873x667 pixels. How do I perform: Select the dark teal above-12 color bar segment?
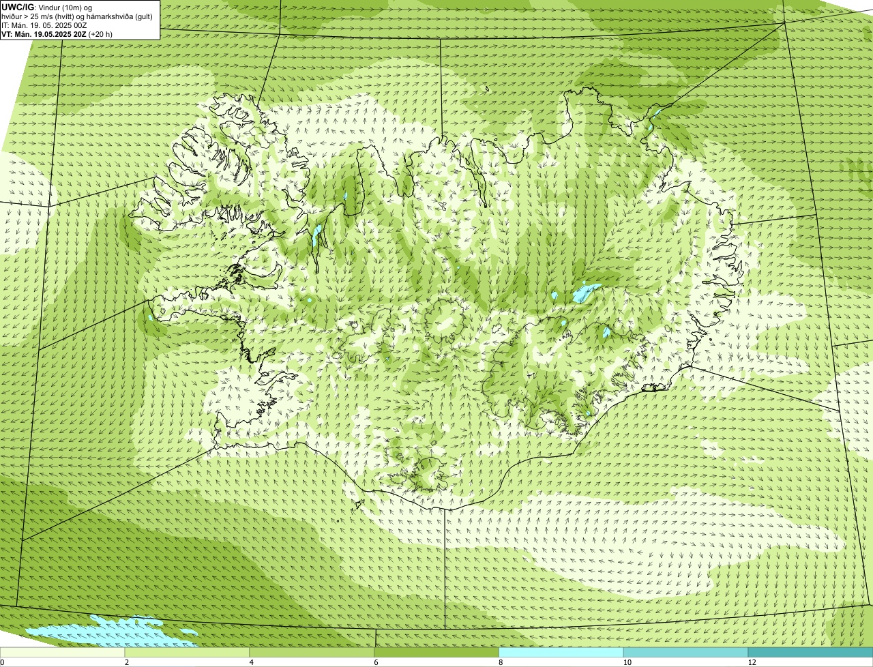(x=810, y=652)
